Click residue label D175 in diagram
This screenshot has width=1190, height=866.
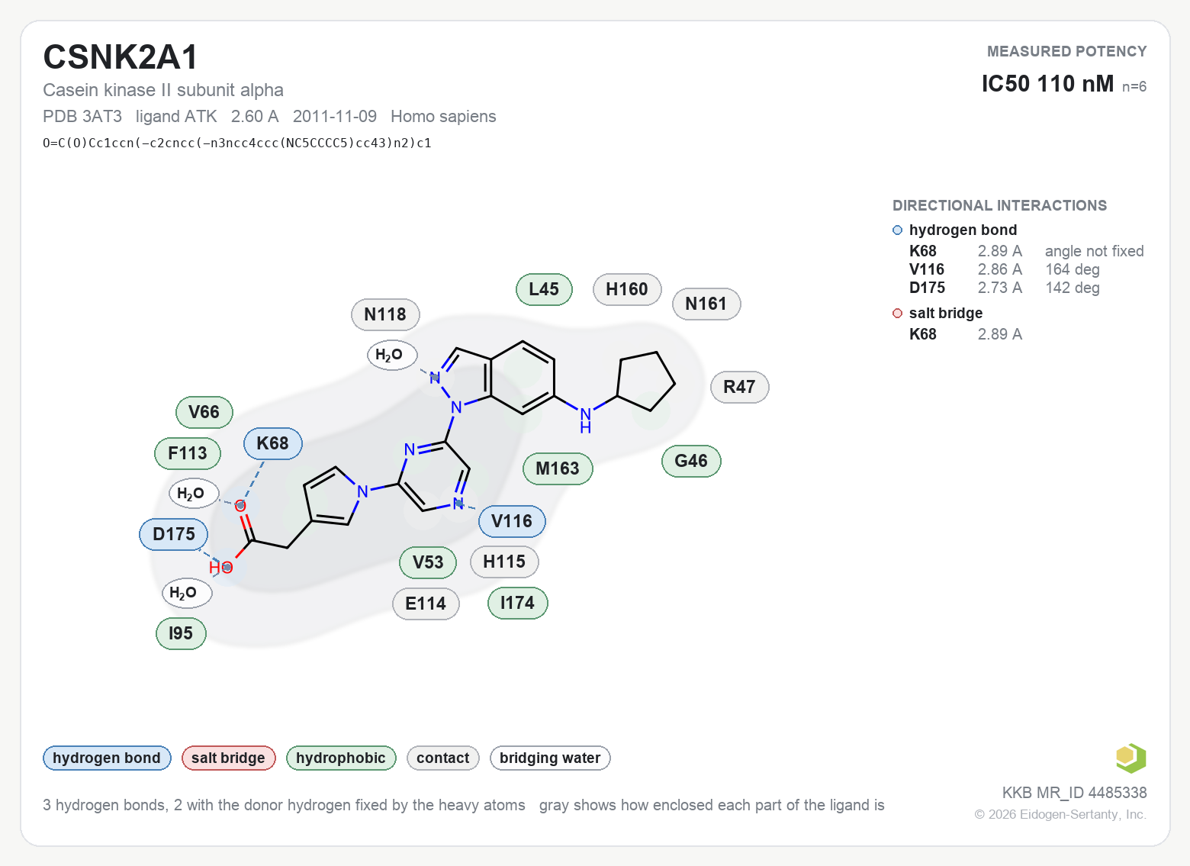(174, 534)
